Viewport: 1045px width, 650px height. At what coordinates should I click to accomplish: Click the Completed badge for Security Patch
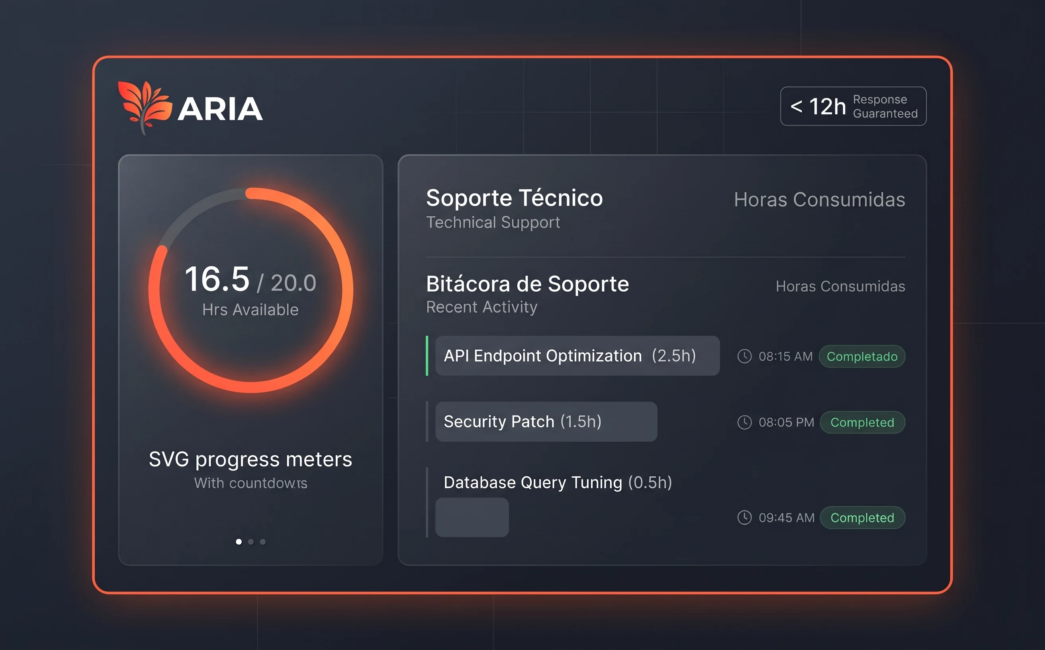pos(862,422)
